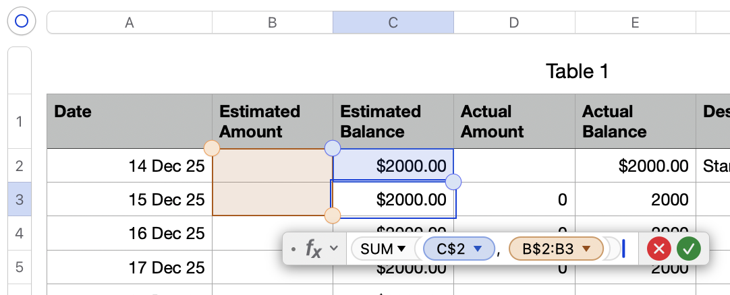This screenshot has width=730, height=295.
Task: Cancel formula with red X button
Action: click(658, 249)
